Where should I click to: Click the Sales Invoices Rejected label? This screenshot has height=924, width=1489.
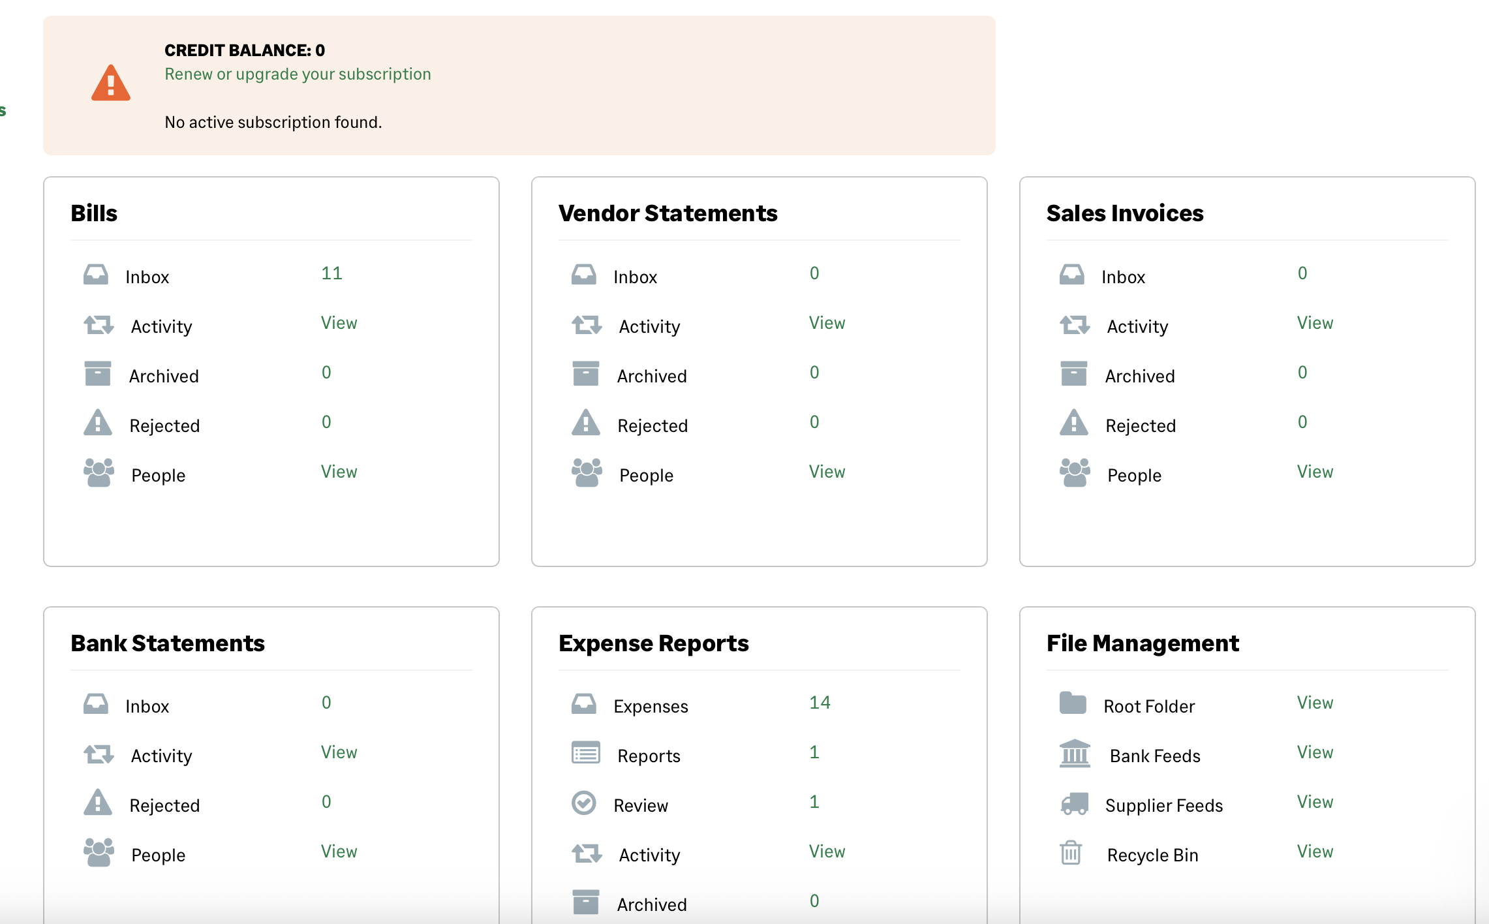pos(1140,425)
